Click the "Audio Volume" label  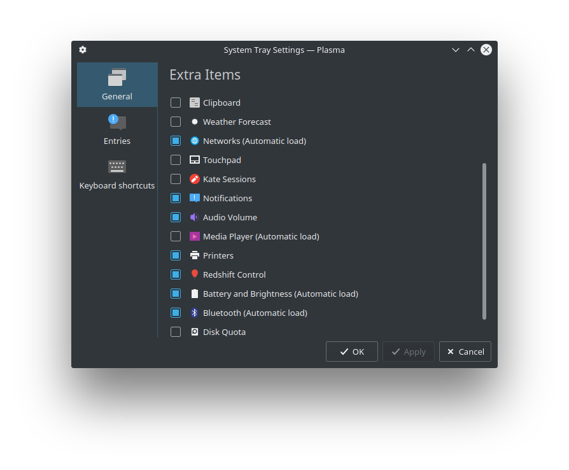(x=230, y=217)
